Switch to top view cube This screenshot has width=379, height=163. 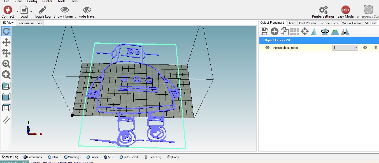point(6,108)
